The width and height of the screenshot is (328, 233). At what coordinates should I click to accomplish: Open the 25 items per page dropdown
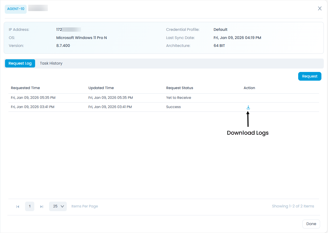(58, 206)
